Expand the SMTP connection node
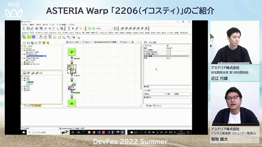 click(23, 86)
